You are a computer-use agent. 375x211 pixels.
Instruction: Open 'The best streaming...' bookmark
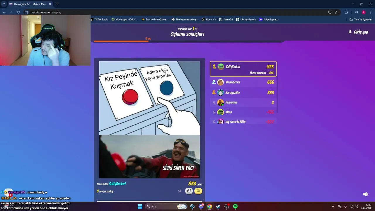185,20
